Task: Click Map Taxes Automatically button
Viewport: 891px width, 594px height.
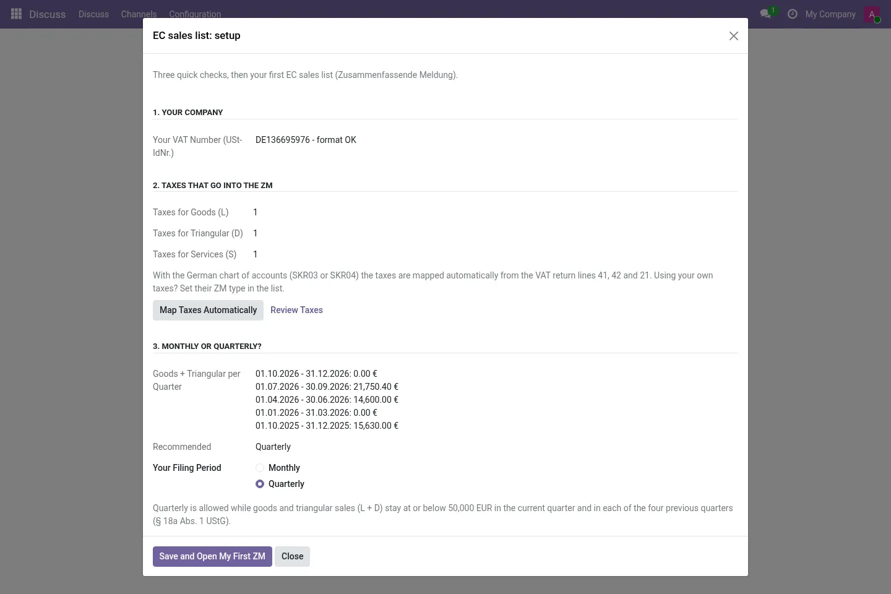Action: click(208, 310)
